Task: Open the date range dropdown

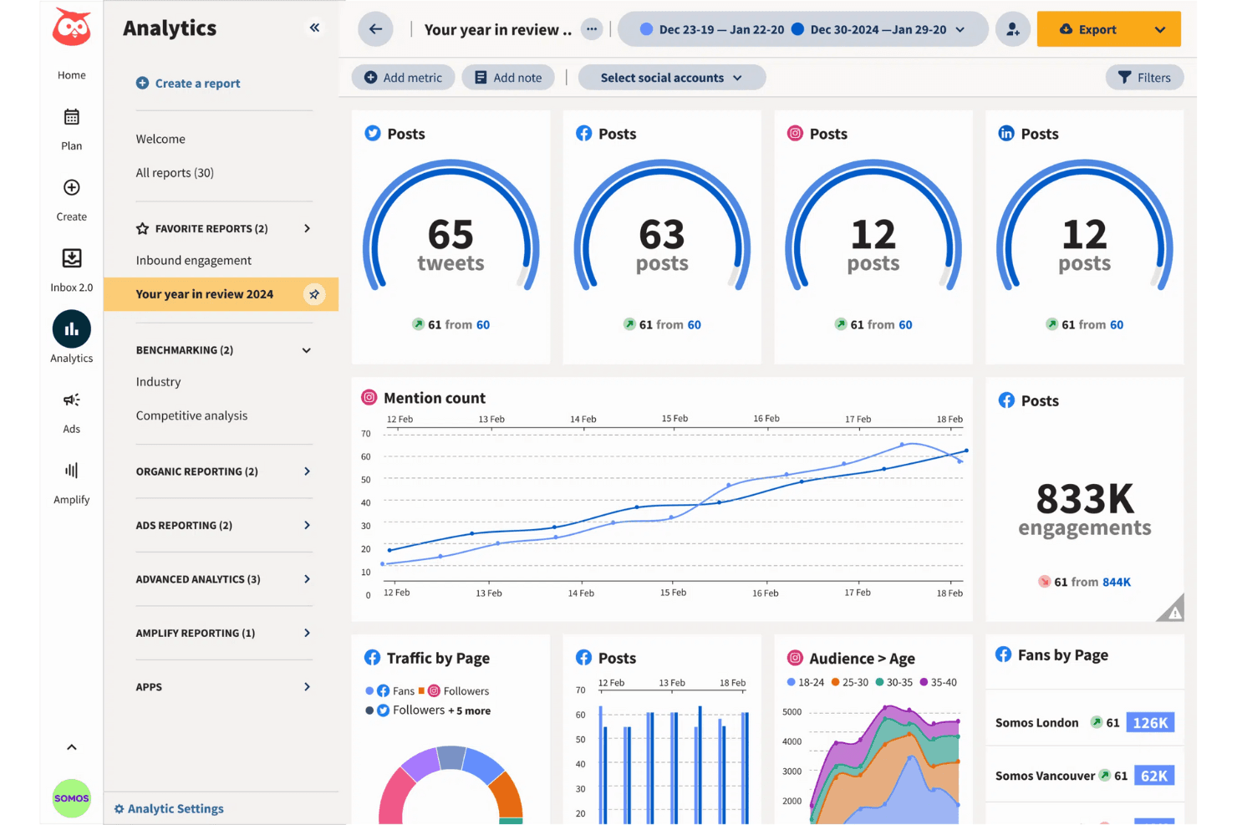Action: pos(802,29)
